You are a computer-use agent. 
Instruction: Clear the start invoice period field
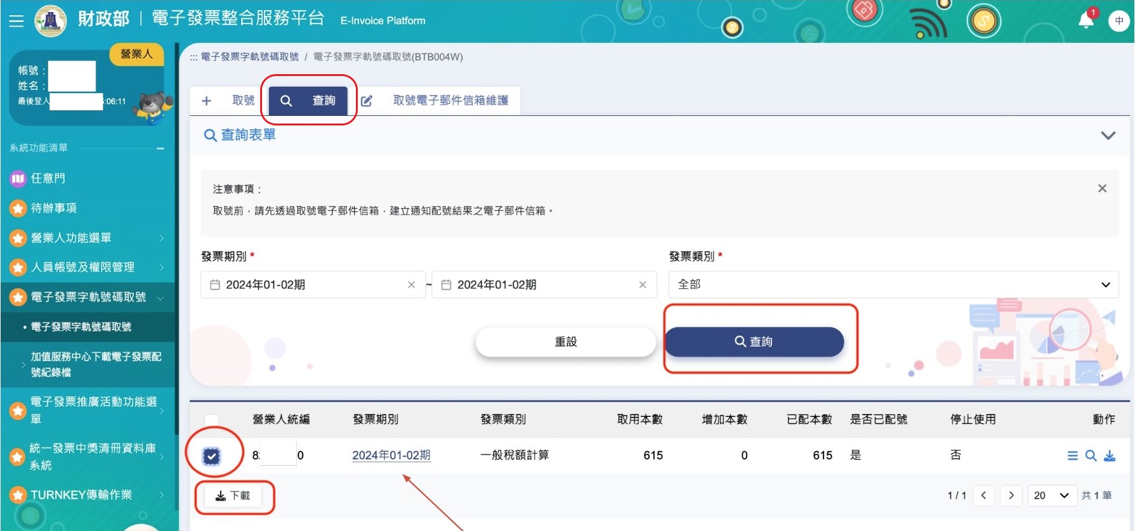coord(411,285)
